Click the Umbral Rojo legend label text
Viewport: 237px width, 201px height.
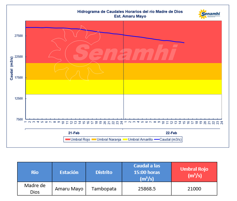80,140
